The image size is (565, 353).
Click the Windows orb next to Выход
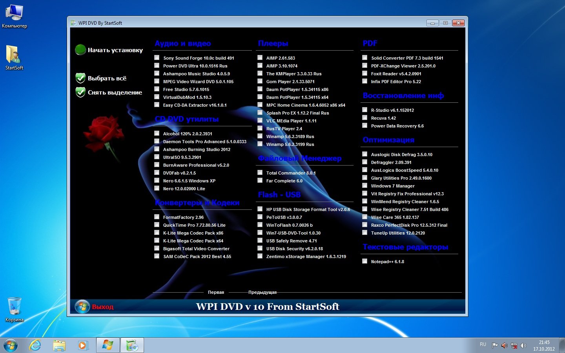pyautogui.click(x=82, y=306)
